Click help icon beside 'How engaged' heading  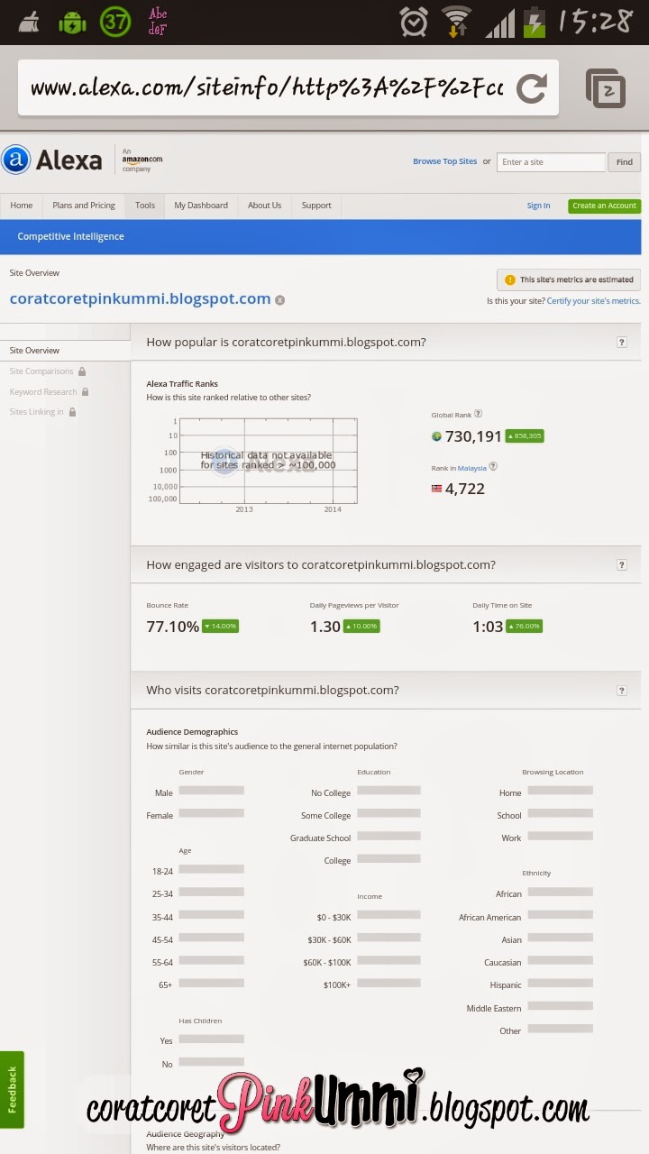621,565
